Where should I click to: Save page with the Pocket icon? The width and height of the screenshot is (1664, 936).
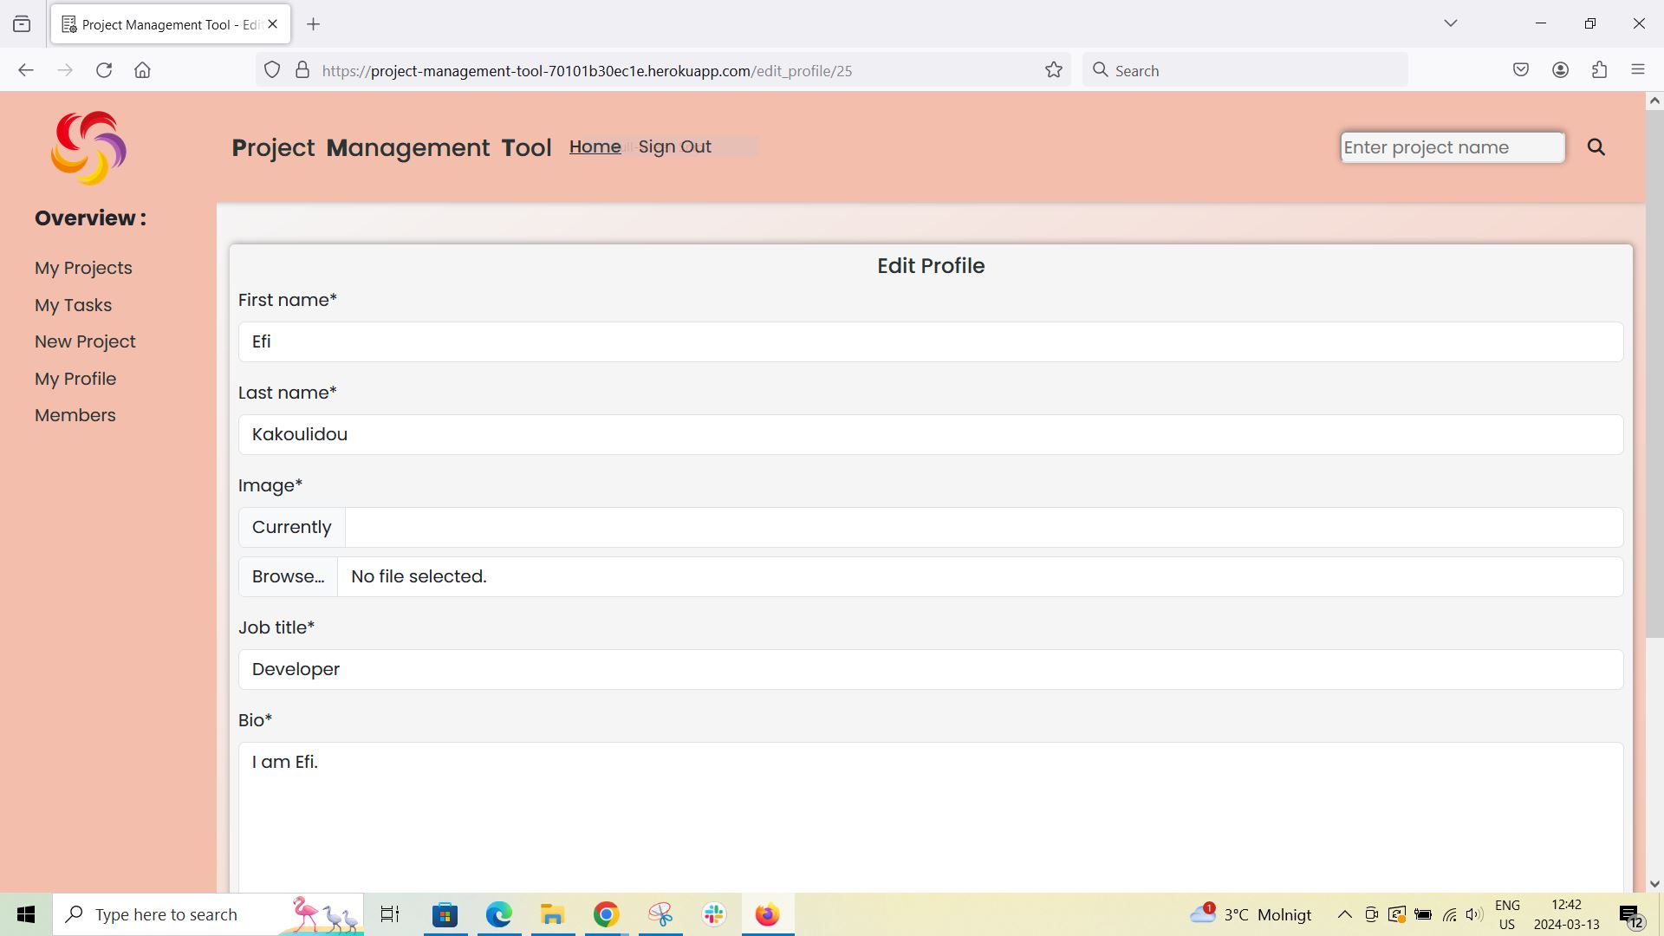pos(1521,69)
